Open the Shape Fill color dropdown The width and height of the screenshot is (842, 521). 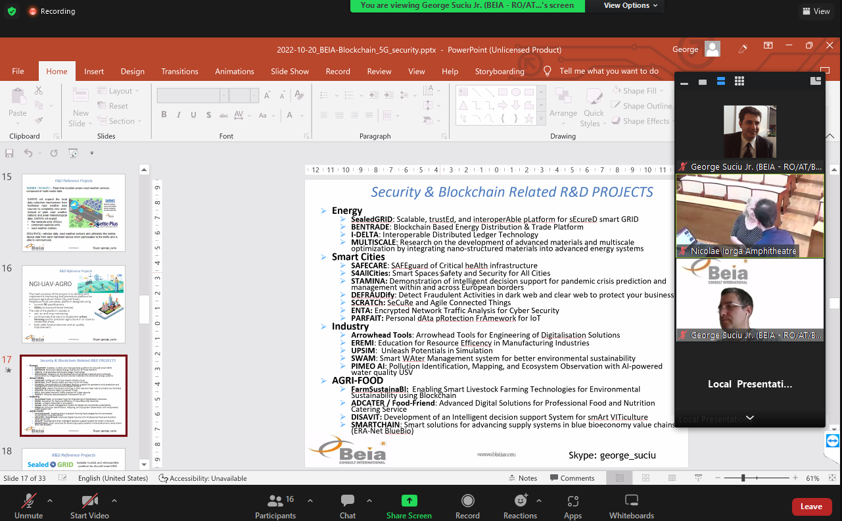639,91
